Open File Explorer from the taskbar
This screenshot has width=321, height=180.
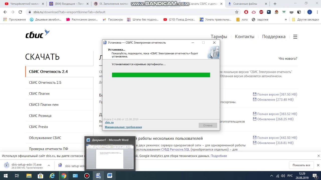point(29,176)
